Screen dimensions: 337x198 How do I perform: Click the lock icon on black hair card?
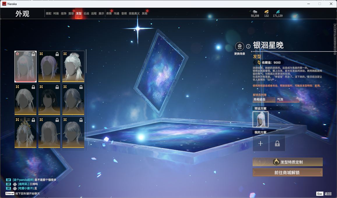coord(57,87)
